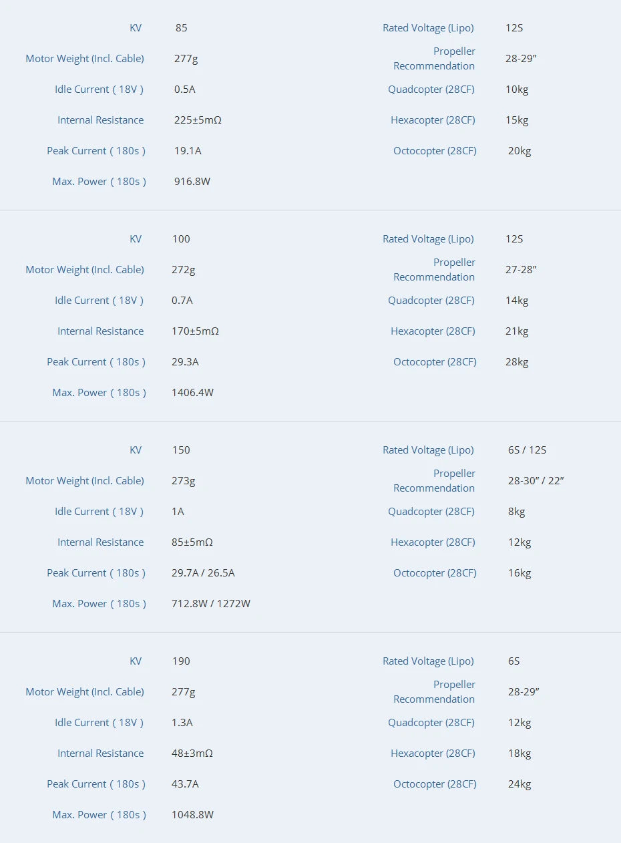Click the 27-28" propeller recommendation value
621x843 pixels.
(x=521, y=270)
